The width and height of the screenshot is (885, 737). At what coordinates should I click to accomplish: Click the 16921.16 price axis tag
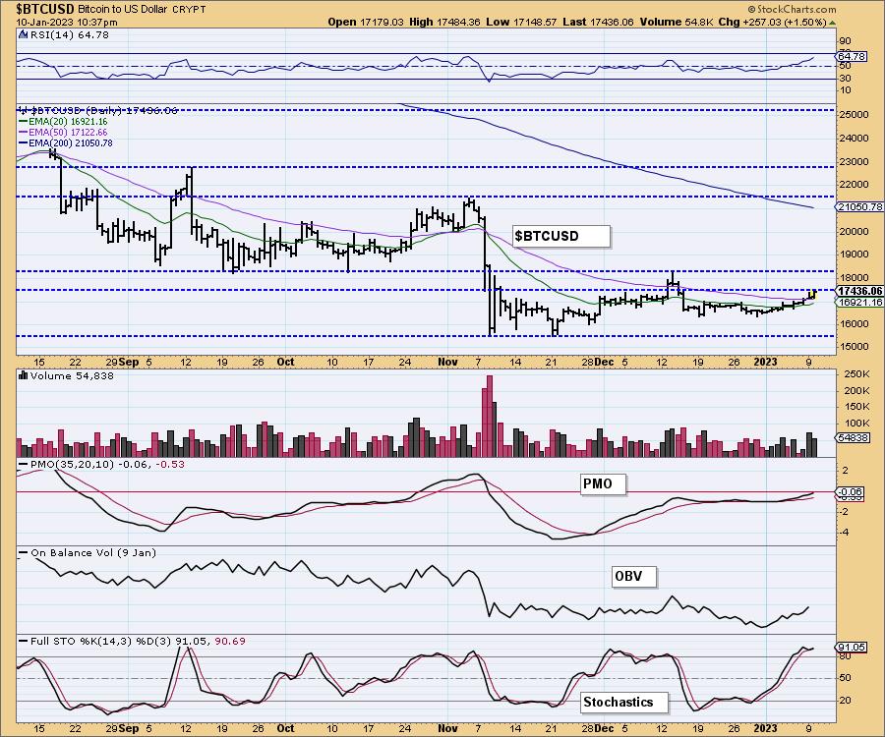point(859,303)
